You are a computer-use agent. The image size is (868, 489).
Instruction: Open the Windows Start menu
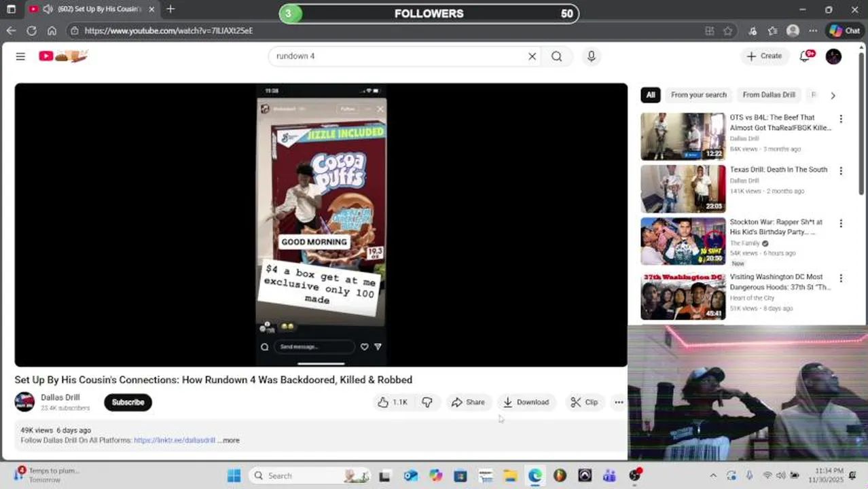click(x=234, y=475)
